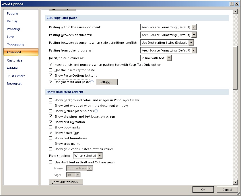The image size is (241, 196).
Task: Enable Use the Insert key for paste
Action: [50, 70]
